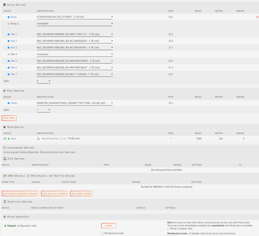Click the Disk 3 status square icon
Image resolution: width=259 pixels, height=236 pixels.
(9, 48)
